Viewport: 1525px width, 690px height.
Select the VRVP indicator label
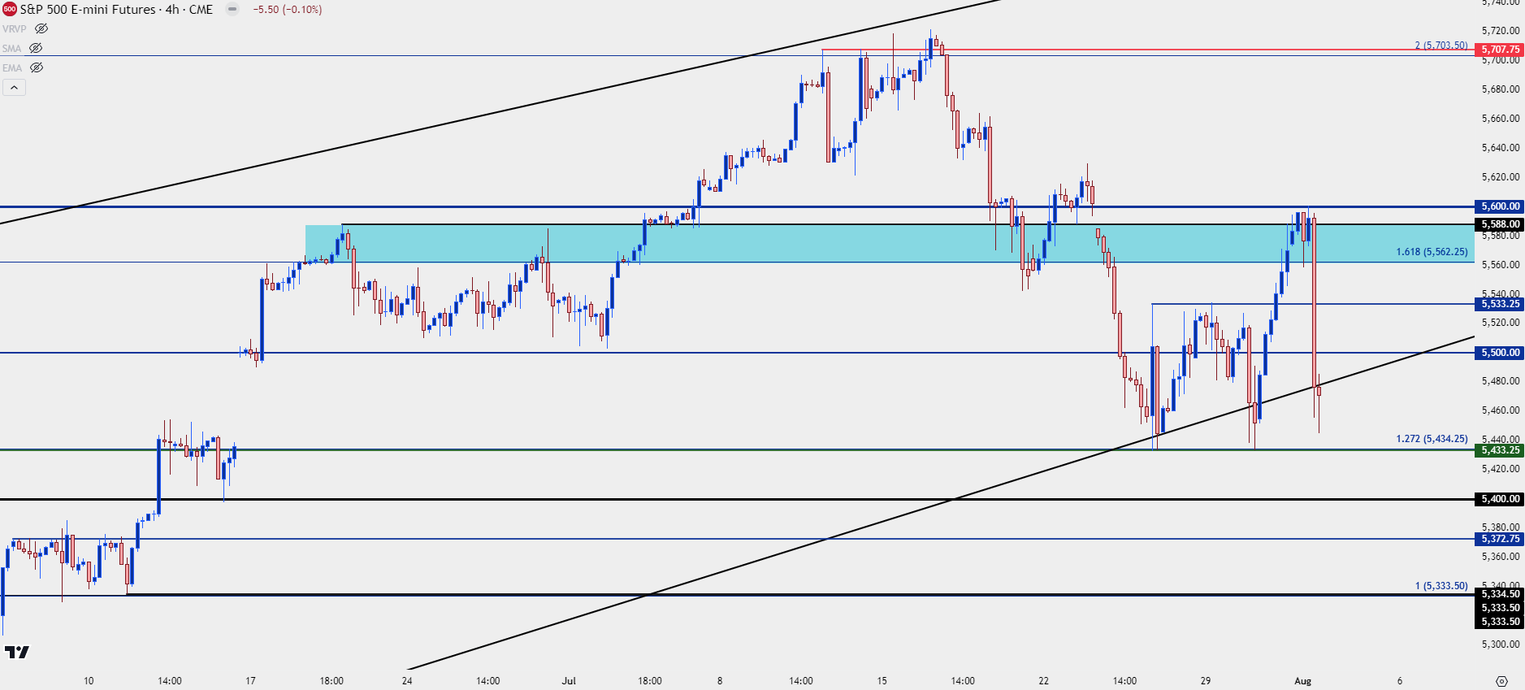point(14,28)
